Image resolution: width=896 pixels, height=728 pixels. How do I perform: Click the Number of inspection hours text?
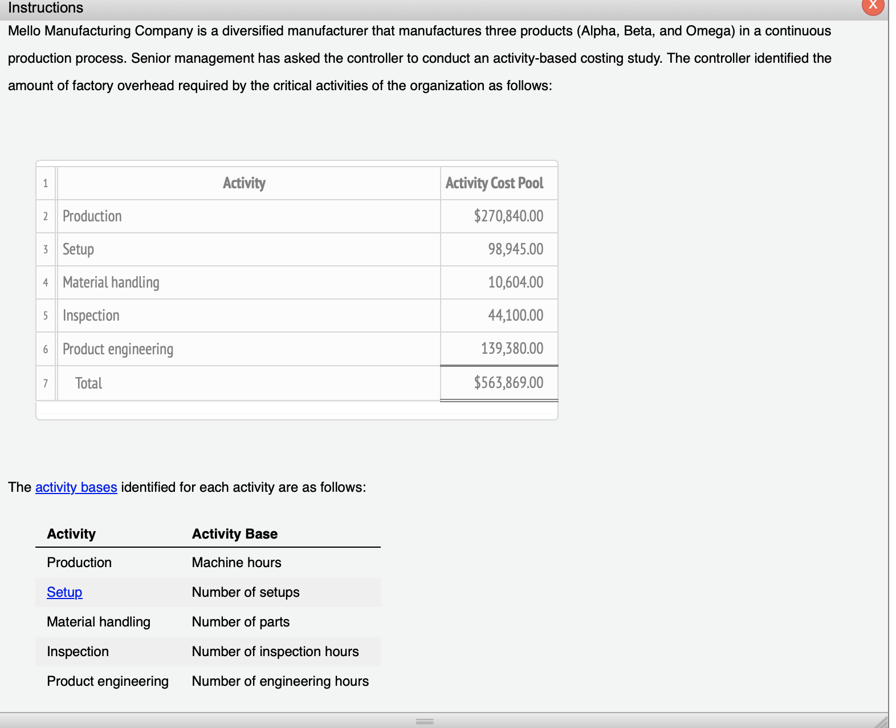(275, 652)
